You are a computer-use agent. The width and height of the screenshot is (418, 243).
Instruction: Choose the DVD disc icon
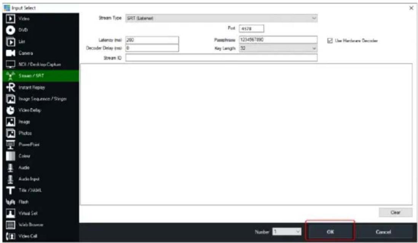pos(10,30)
